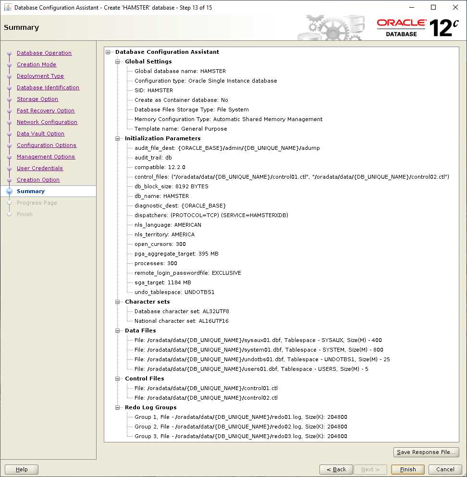Viewport: 467px width, 477px height.
Task: Select 'National character set: AL16UTF16'
Action: click(182, 321)
